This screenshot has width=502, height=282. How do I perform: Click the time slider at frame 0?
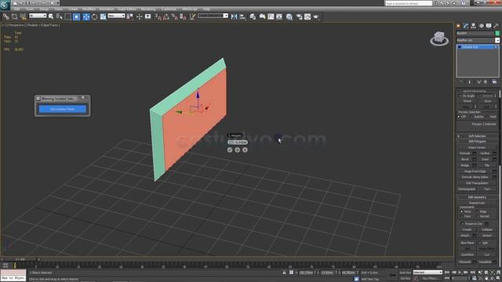[20, 259]
